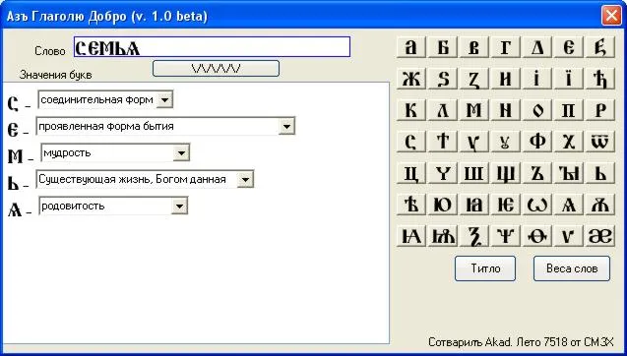Viewport: 627px width, 356px height.
Task: Insert the letter Еръ (Ъ)
Action: pyautogui.click(x=537, y=173)
